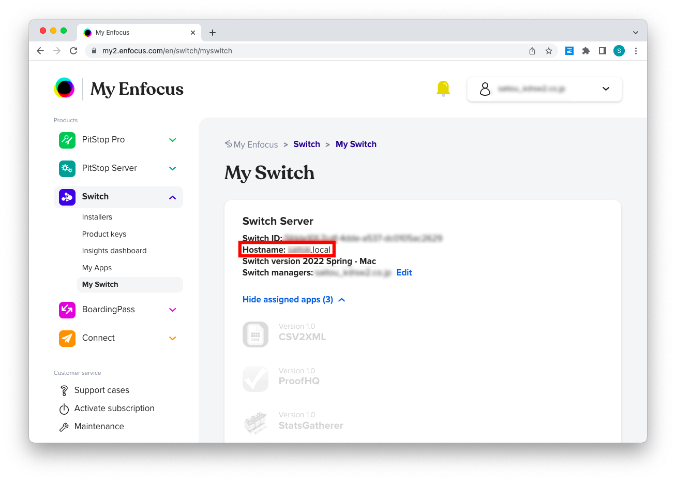Open Insights dashboard in the sidebar

tap(114, 251)
